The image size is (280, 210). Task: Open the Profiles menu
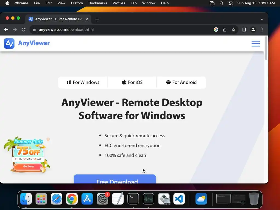coord(119,3)
